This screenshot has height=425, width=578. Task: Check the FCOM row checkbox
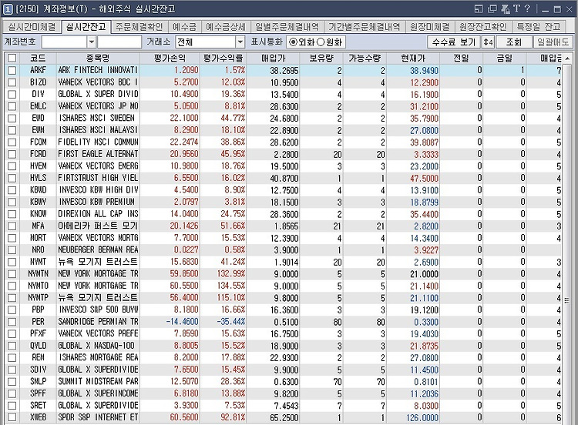[x=12, y=142]
